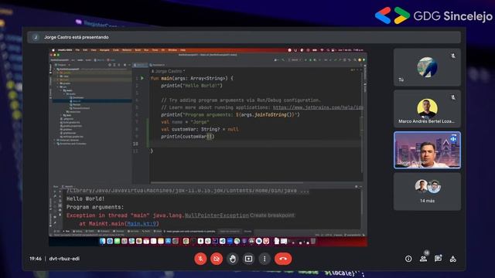
Task: Switch to the second editor tab next to Main.kt
Action: pos(158,65)
